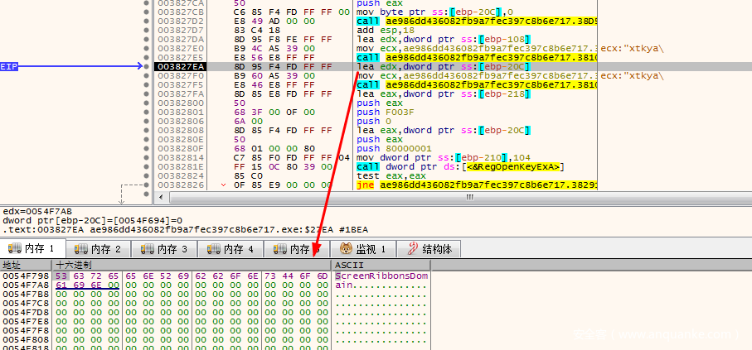Toggle breakpoint dot at address 003827EA
Image resolution: width=752 pixels, height=350 pixels.
coord(147,66)
